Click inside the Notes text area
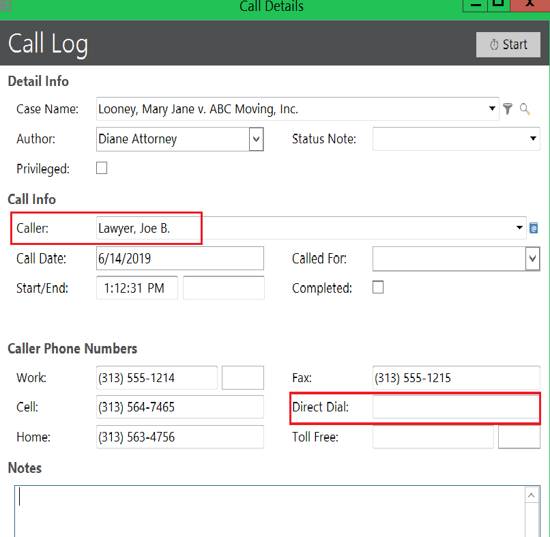The width and height of the screenshot is (550, 537). point(270,511)
